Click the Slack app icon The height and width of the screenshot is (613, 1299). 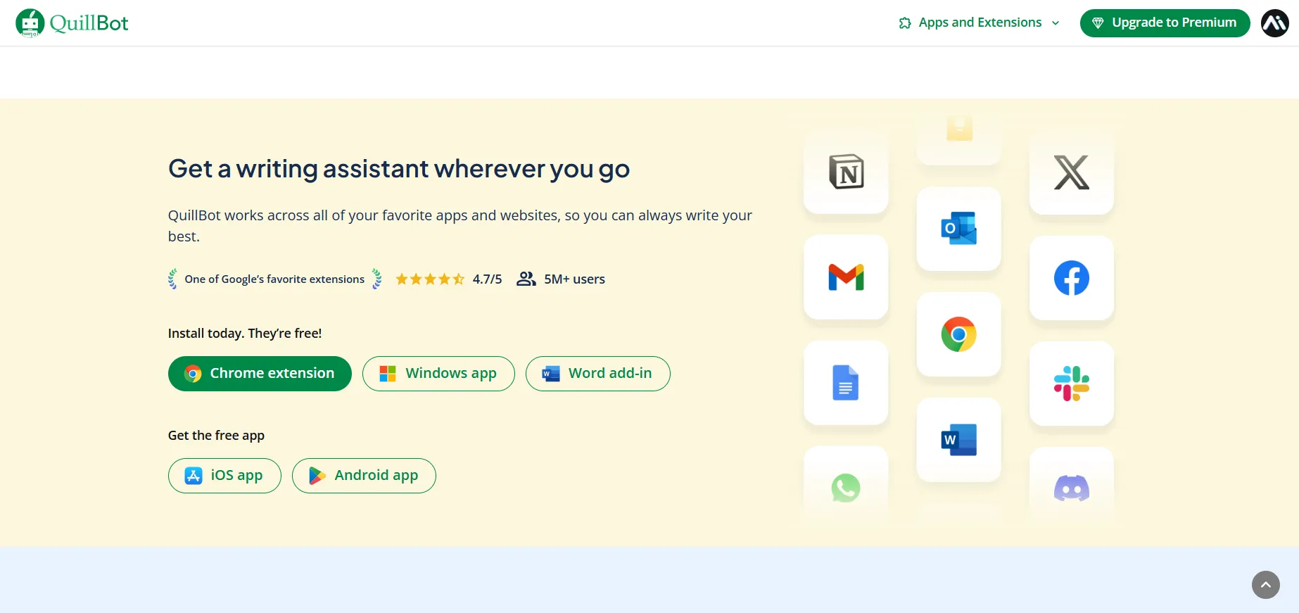pos(1071,384)
